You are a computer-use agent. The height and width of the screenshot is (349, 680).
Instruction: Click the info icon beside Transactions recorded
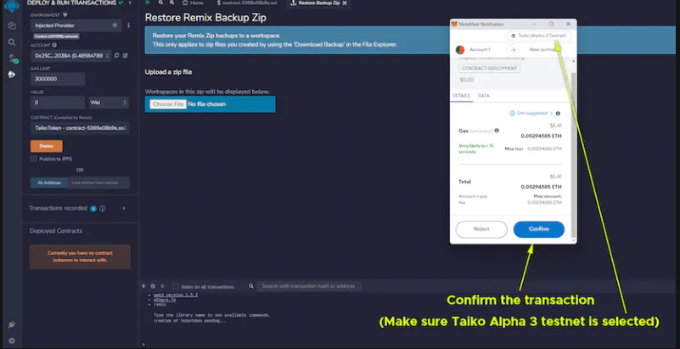tap(103, 209)
